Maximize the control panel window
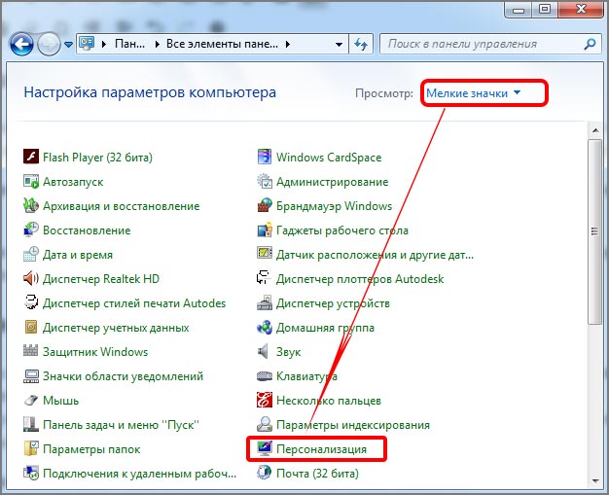 546,9
